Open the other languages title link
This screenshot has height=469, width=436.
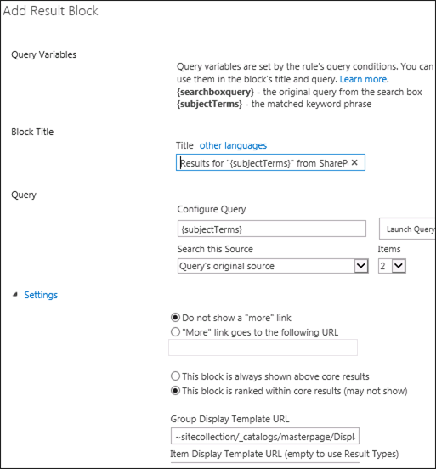pos(233,145)
